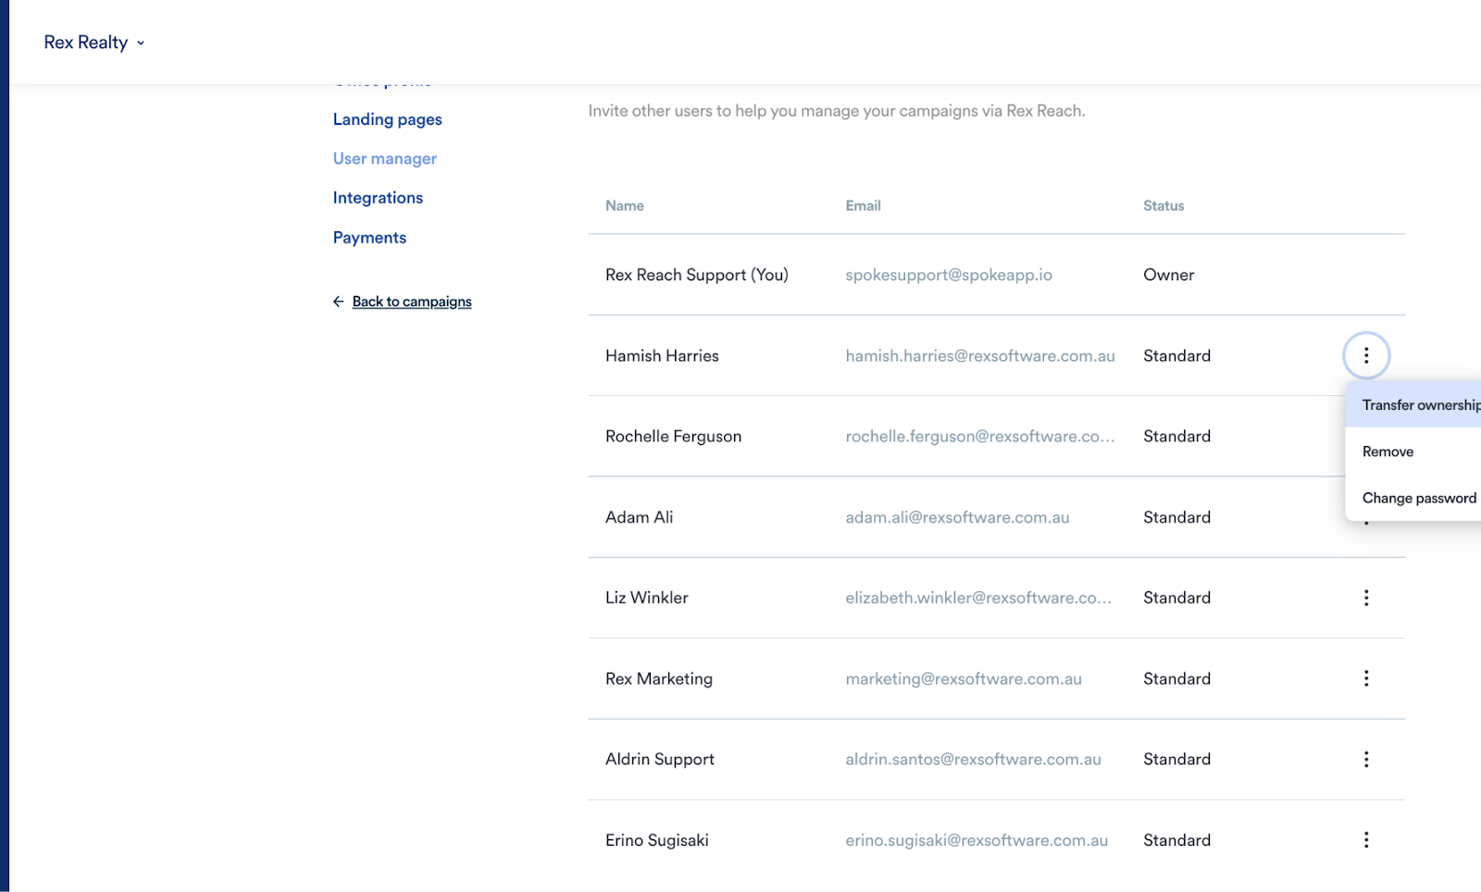Click the spokesupport@spokeapp.io email
1481x892 pixels.
point(949,275)
